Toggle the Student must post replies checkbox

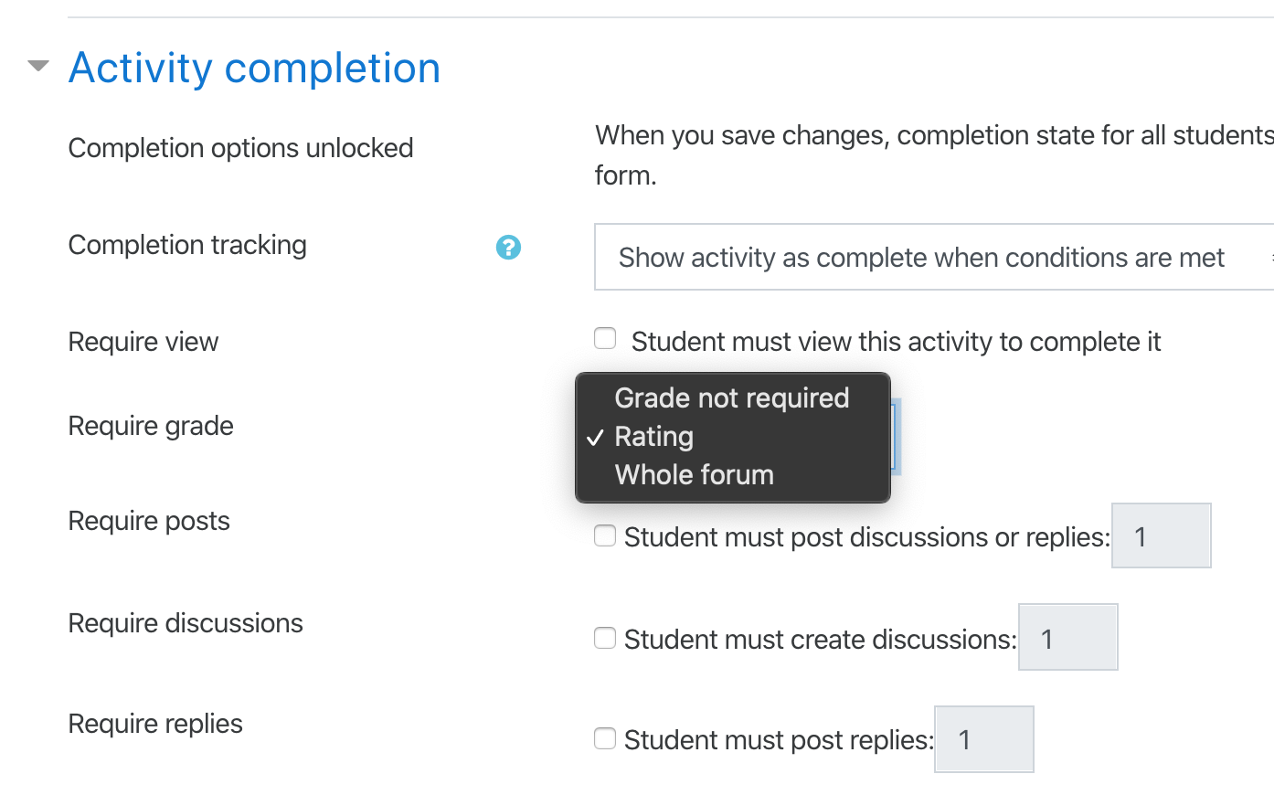[x=605, y=738]
